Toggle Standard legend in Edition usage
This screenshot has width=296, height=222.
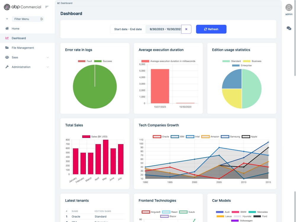click(231, 61)
